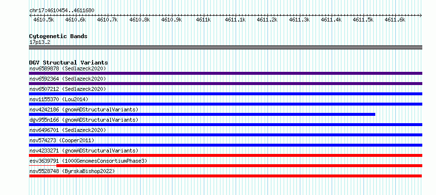The height and width of the screenshot is (195, 436).
Task: Select the purple bar under nsv6589878
Action: click(225, 73)
